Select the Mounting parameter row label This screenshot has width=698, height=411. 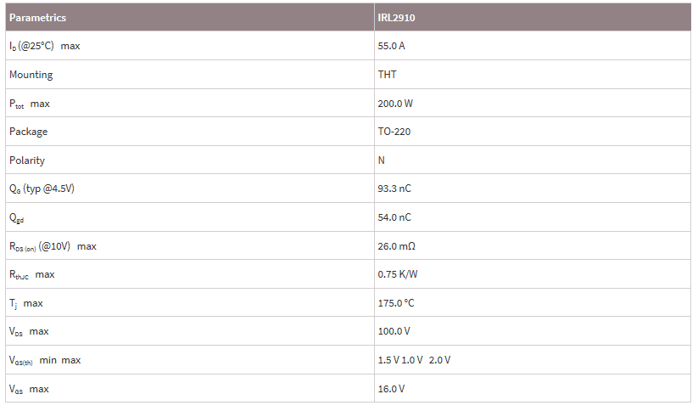tap(31, 75)
